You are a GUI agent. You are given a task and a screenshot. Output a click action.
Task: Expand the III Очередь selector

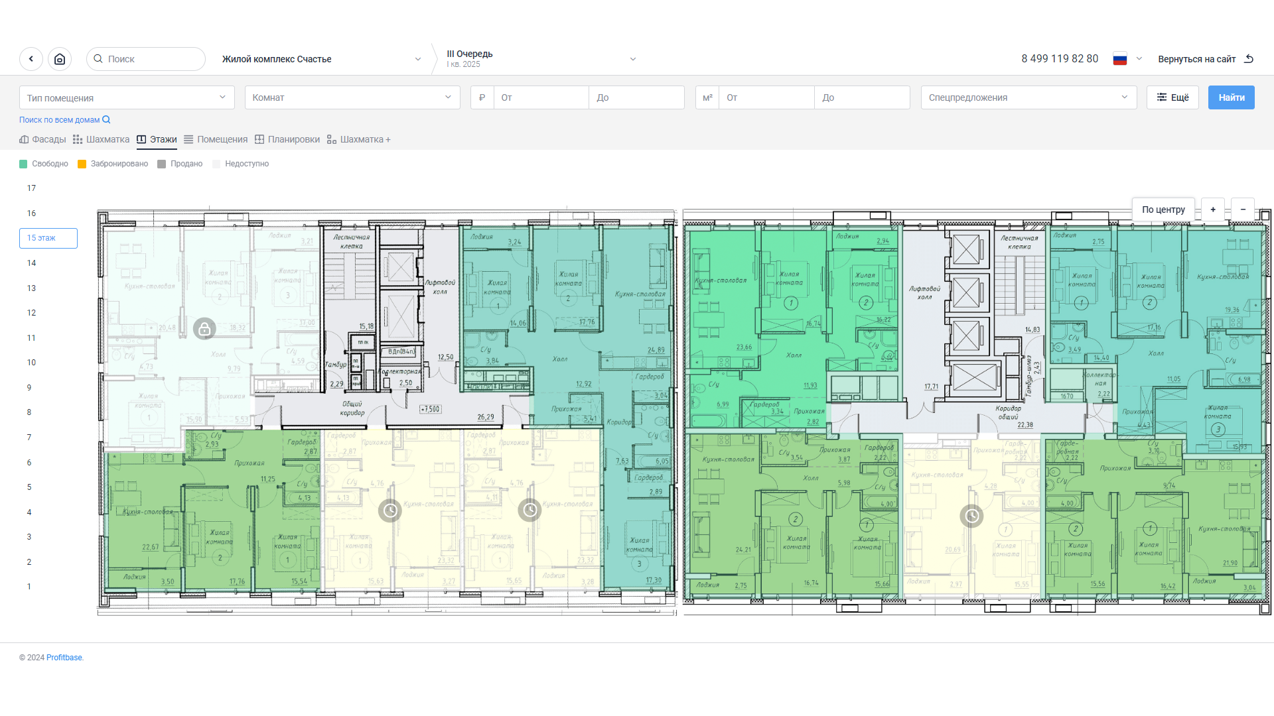(541, 59)
